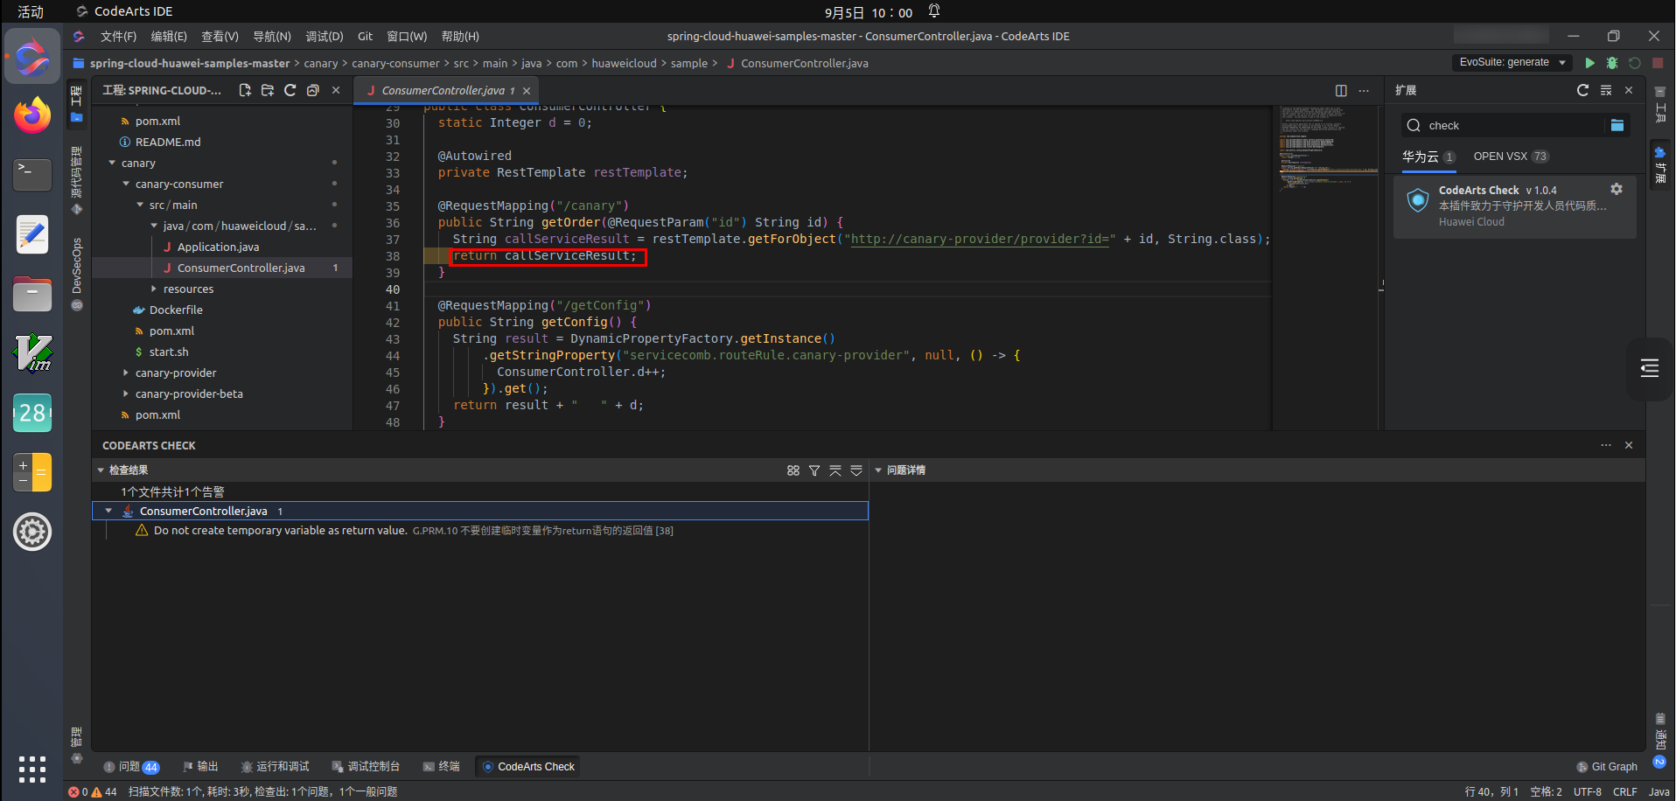Toggle the DevSecOps panel in left sidebar
Image resolution: width=1676 pixels, height=801 pixels.
point(77,273)
